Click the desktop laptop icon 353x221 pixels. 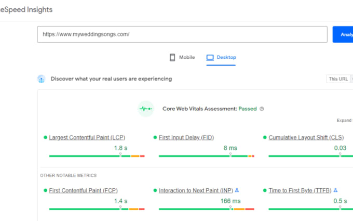[x=210, y=58]
